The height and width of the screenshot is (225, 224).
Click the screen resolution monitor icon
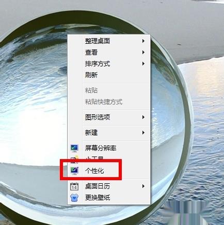click(74, 148)
